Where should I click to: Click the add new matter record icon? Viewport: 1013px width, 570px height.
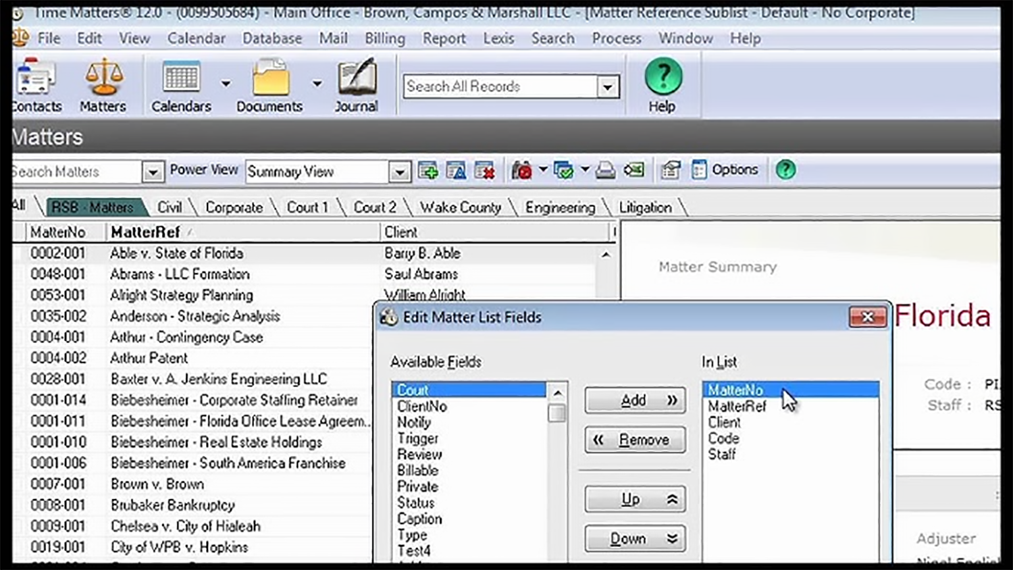coord(427,171)
